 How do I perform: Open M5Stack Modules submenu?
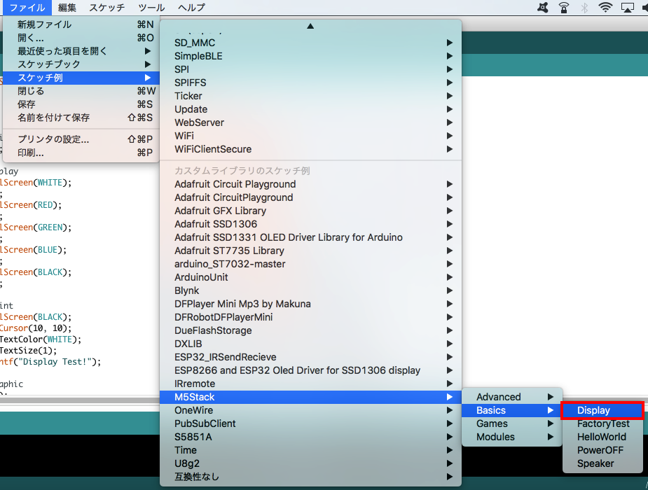coord(512,437)
